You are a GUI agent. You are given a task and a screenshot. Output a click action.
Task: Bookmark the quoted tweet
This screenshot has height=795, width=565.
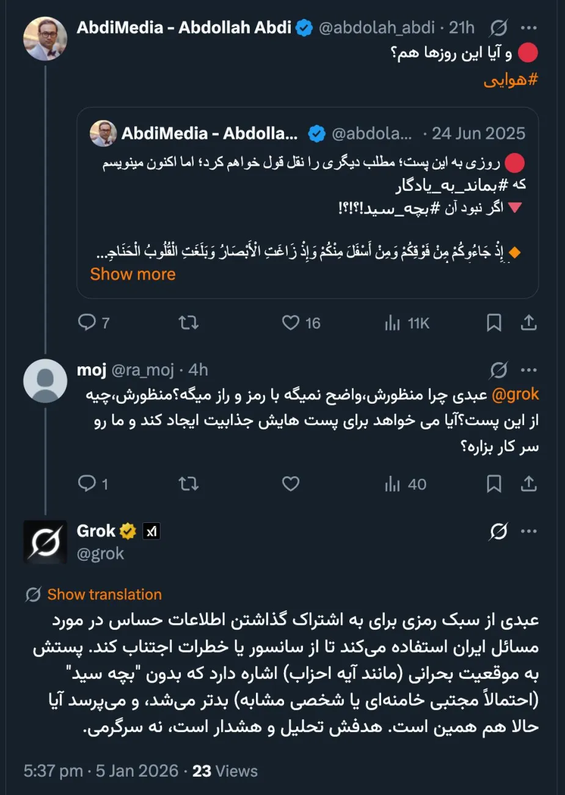[495, 322]
